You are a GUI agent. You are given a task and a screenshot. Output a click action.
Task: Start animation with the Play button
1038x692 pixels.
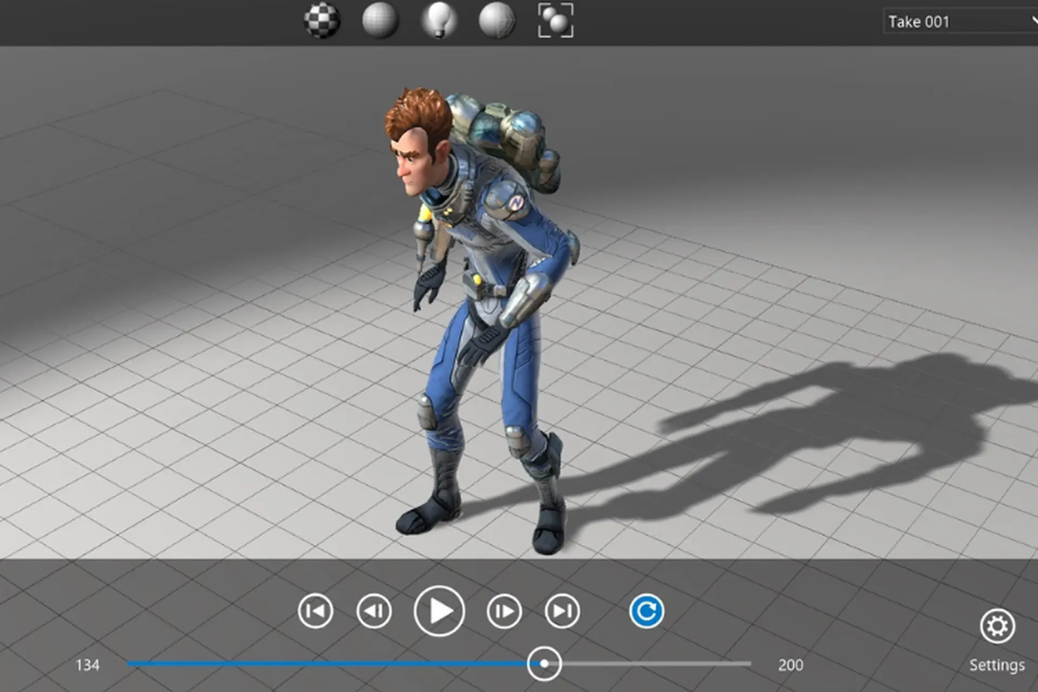click(x=440, y=611)
